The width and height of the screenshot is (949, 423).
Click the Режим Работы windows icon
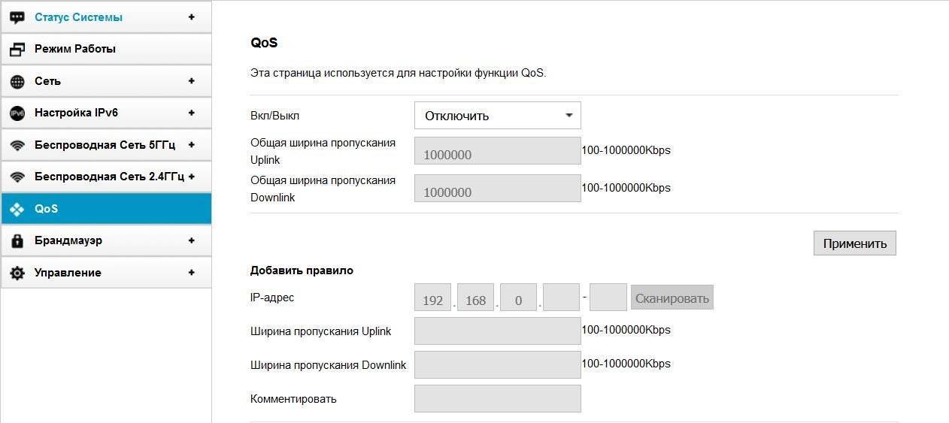(17, 50)
